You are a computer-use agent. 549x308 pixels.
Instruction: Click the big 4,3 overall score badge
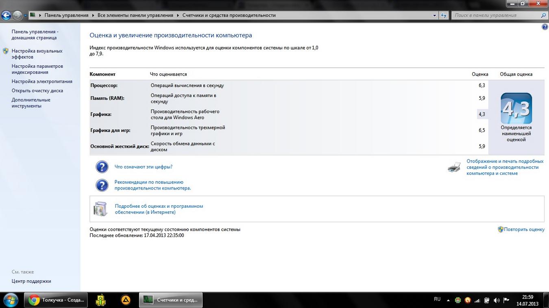pos(516,108)
